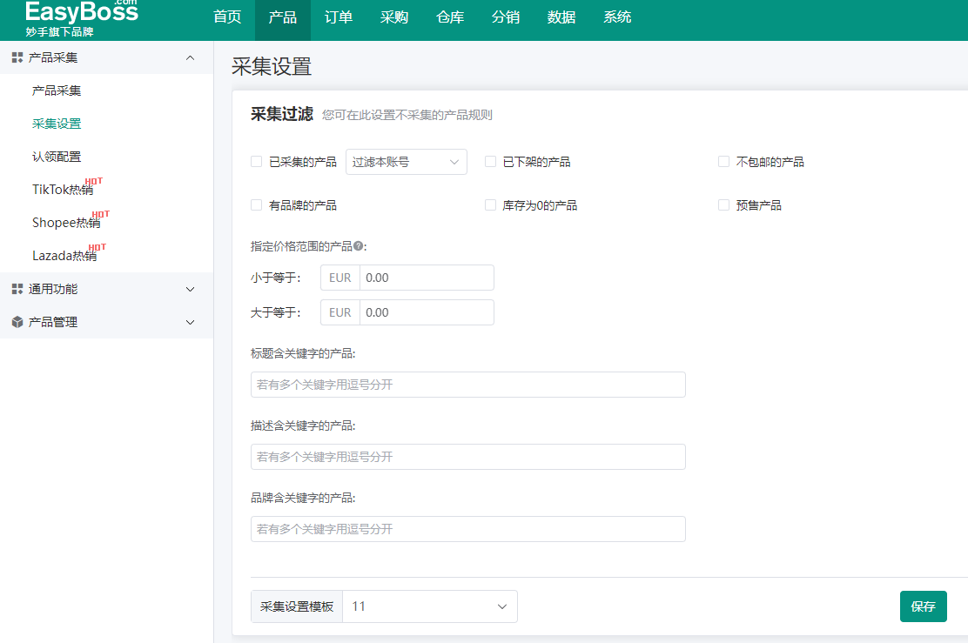Open the 数据 top menu

tap(561, 17)
